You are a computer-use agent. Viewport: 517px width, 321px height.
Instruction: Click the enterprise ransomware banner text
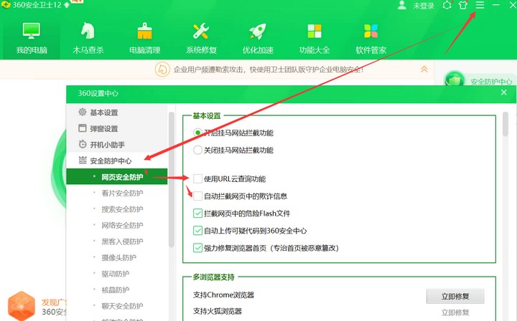pyautogui.click(x=269, y=70)
